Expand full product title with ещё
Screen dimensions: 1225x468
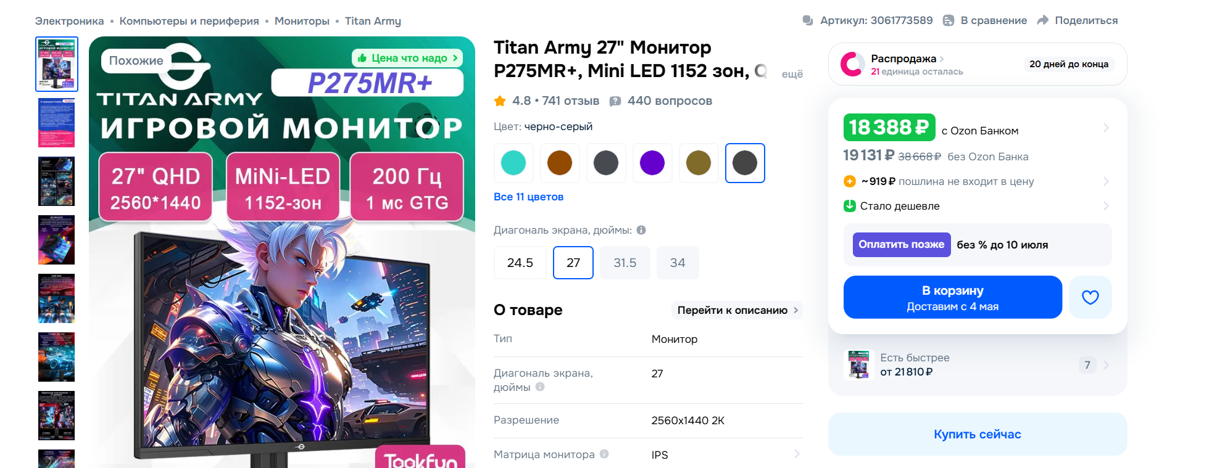pos(792,74)
